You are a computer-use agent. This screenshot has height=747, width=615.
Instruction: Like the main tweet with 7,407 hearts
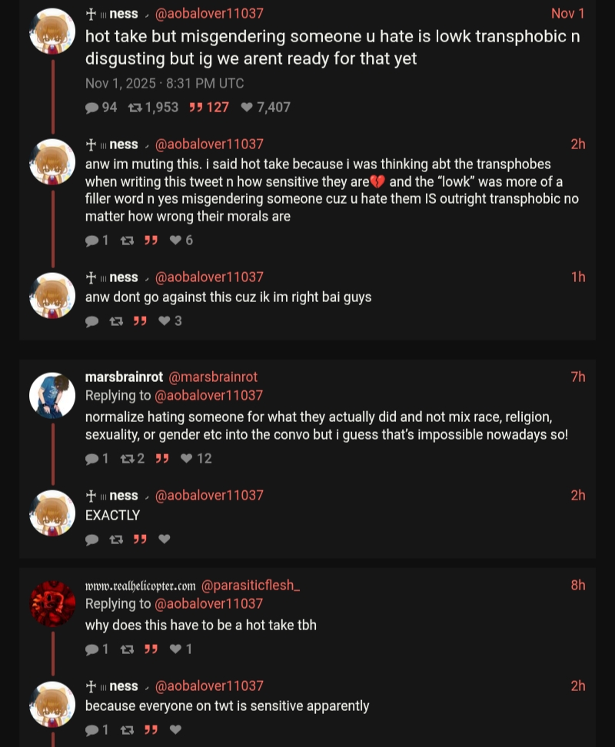click(247, 107)
